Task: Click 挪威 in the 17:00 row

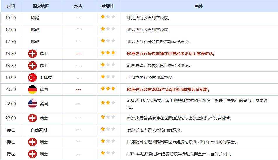Action: pos(35,30)
